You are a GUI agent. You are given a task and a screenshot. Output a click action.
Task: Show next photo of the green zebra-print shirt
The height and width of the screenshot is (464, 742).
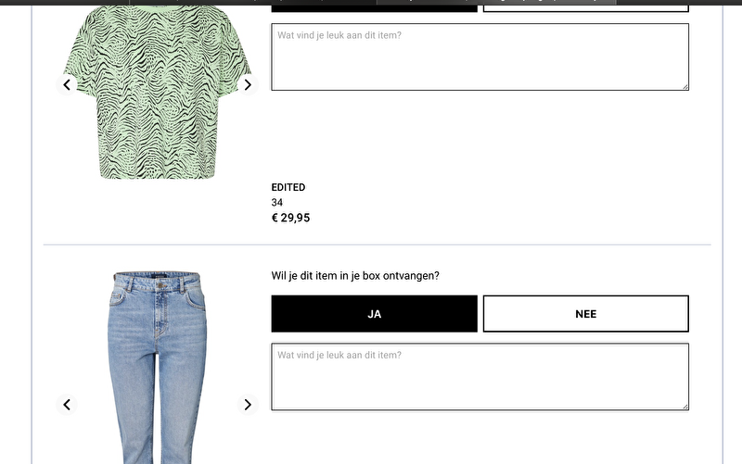pyautogui.click(x=248, y=84)
